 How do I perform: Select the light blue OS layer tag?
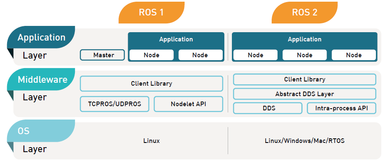pos(41,131)
